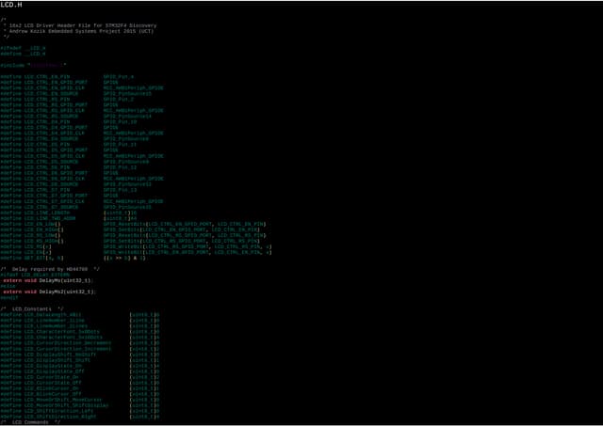Click the 'Delay required by HD44780' comment
Viewport: 603px width, 426px height.
(49, 268)
